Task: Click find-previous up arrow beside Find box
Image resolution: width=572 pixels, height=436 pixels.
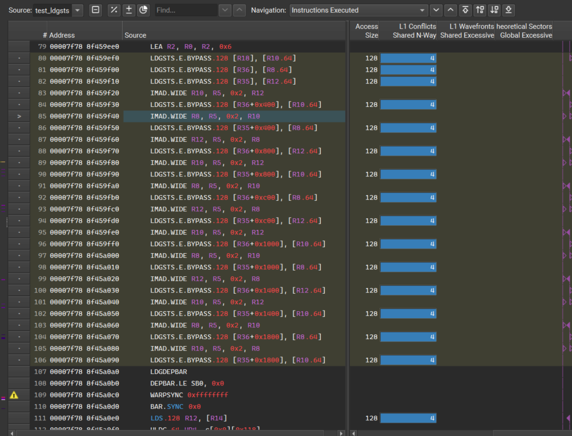Action: pyautogui.click(x=239, y=10)
